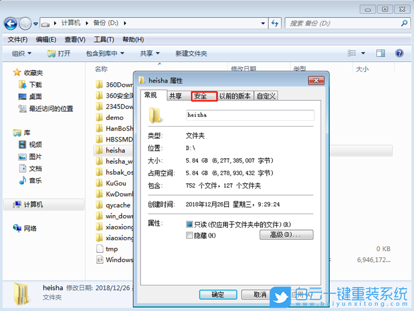414x311 pixels.
Task: Click the Back navigation arrow
Action: [x=10, y=24]
